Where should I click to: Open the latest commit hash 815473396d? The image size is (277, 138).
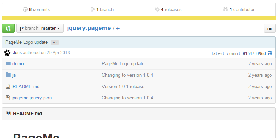coord(254,53)
